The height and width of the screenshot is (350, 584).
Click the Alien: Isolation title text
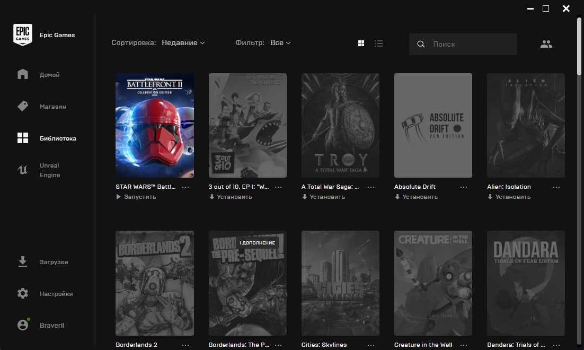tap(509, 187)
